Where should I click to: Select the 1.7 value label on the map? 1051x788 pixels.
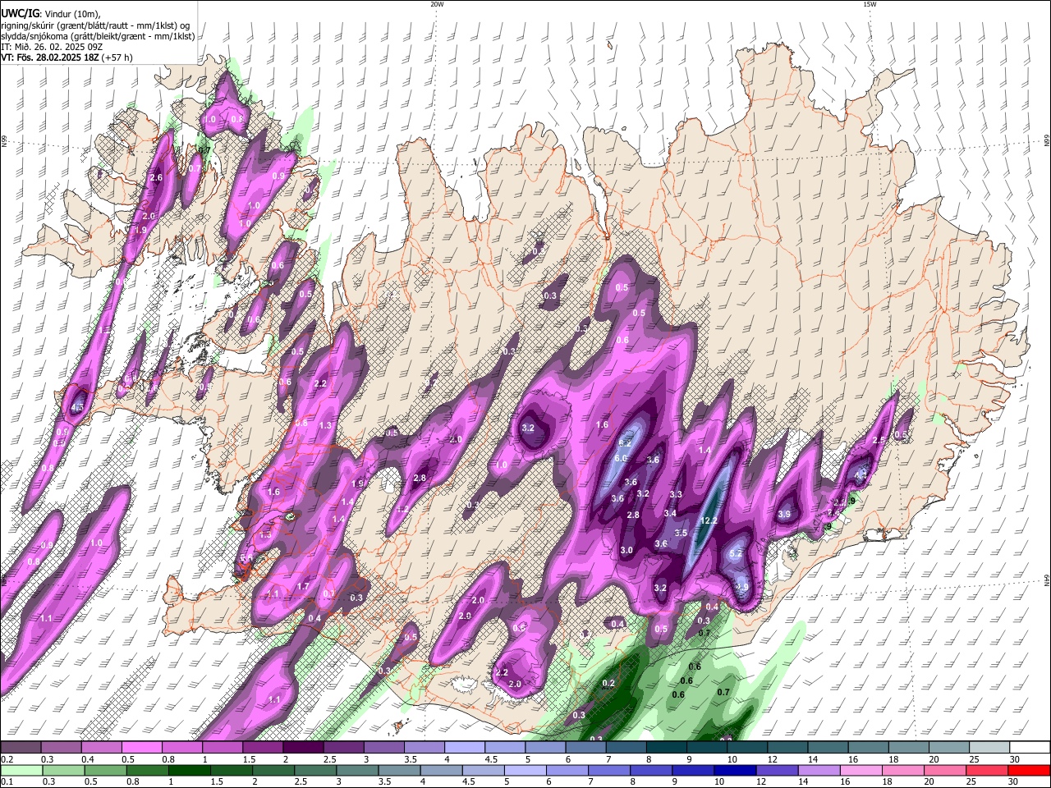pos(303,587)
